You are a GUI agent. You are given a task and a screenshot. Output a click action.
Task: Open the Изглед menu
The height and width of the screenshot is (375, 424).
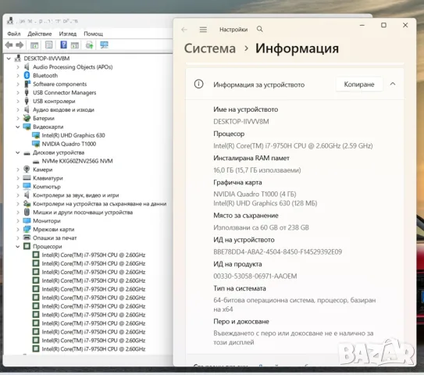[68, 34]
